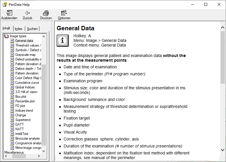This screenshot has height=162, width=226.
Task: Click page icon beside Indices trend
Action: 12,111
